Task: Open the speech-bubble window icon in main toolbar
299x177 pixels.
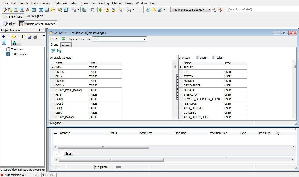Action: point(47,10)
